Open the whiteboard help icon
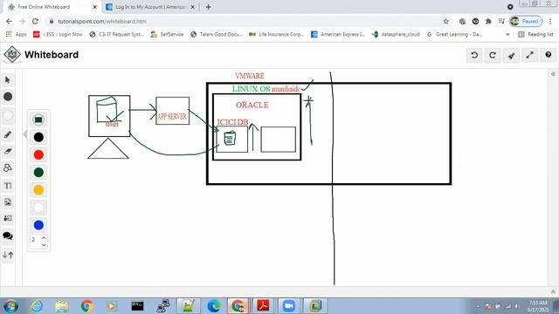The height and width of the screenshot is (314, 559). point(549,55)
